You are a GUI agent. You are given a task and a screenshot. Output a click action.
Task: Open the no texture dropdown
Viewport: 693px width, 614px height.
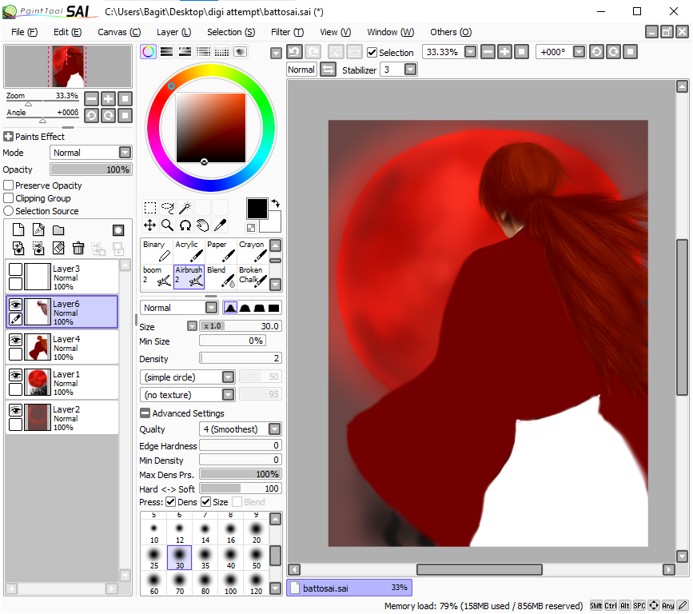pos(187,394)
